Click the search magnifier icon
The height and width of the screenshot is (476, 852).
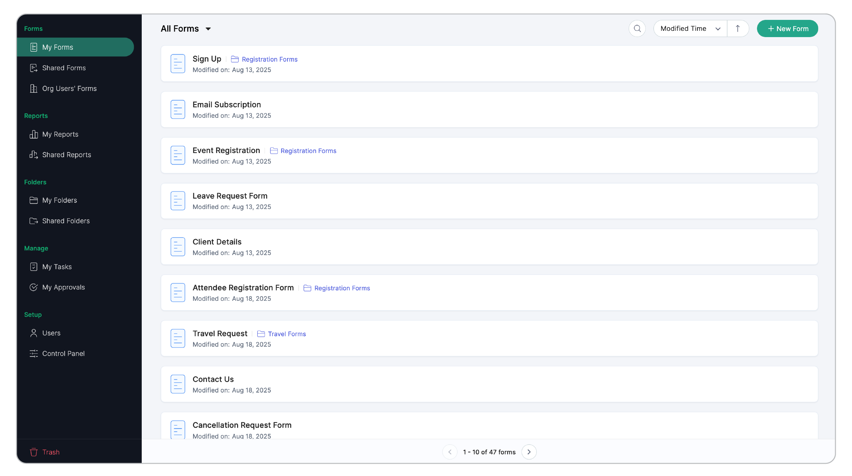pos(637,28)
